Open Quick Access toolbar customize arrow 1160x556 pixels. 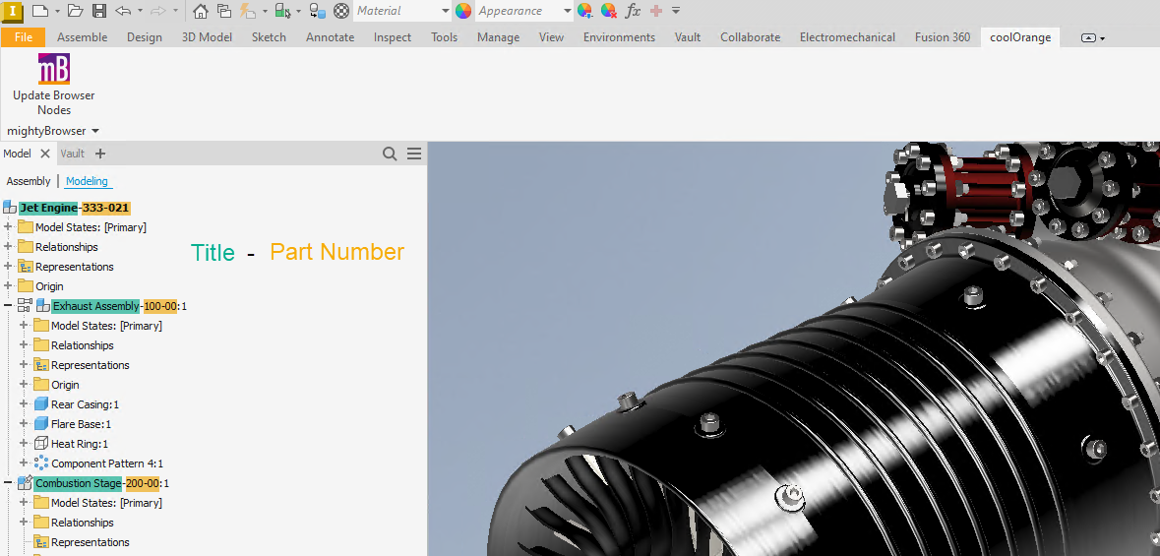(675, 11)
